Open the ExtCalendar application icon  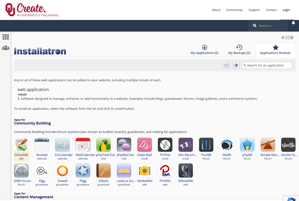(x=62, y=145)
